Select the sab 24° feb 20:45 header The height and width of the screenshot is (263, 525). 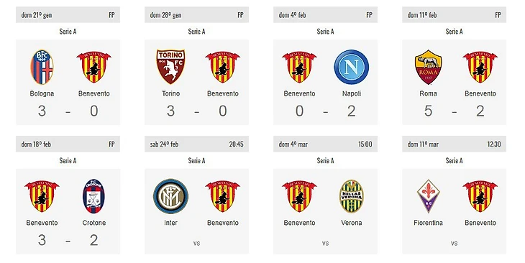click(x=196, y=144)
